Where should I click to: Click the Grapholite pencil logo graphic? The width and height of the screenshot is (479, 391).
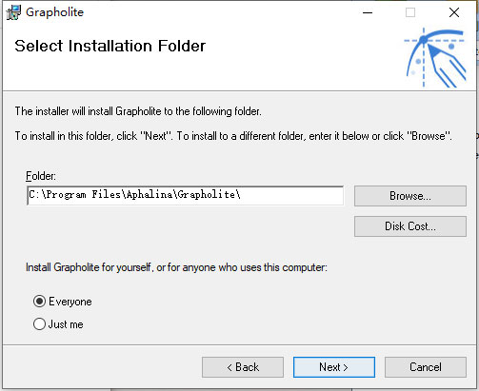435,57
